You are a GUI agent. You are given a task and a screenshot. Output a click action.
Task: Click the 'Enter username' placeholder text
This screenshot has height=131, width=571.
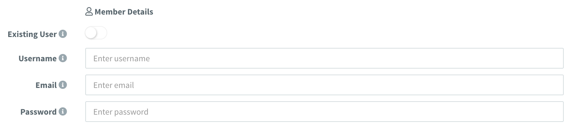coord(121,59)
